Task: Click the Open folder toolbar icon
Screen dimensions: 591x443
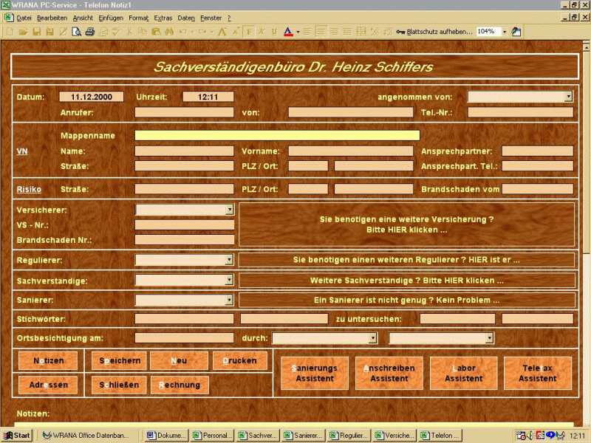Action: pyautogui.click(x=24, y=32)
